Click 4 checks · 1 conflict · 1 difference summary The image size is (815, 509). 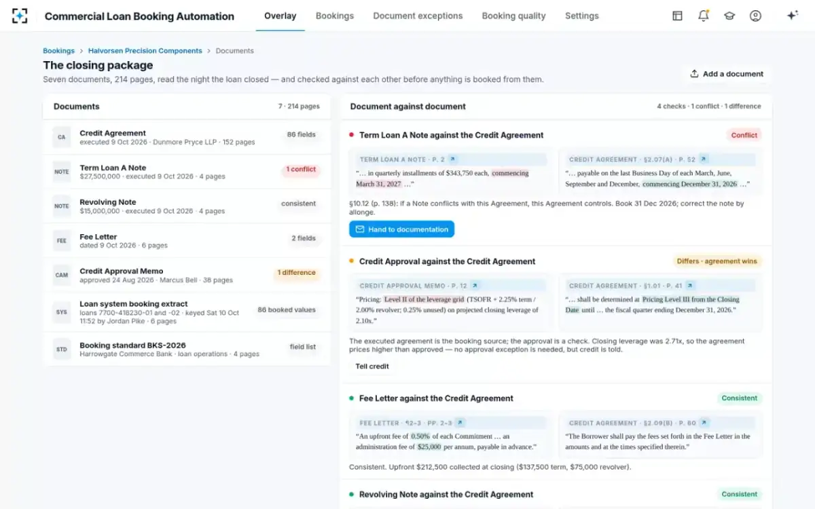point(709,107)
